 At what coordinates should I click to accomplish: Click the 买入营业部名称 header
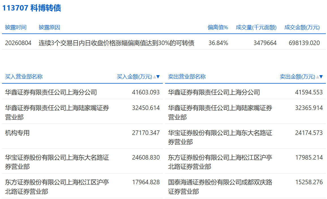click(24, 77)
